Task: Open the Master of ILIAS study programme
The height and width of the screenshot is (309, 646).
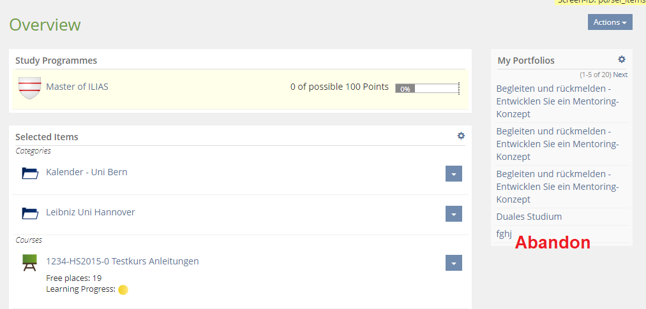Action: pos(77,87)
